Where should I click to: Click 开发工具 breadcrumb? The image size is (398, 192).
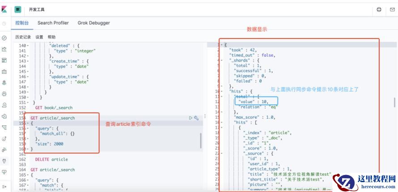[x=37, y=10]
